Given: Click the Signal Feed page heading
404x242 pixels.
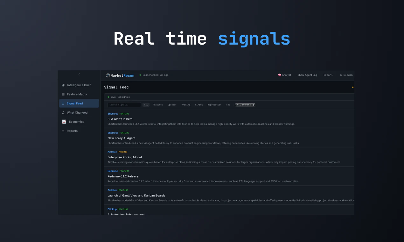Looking at the screenshot, I should pos(116,87).
